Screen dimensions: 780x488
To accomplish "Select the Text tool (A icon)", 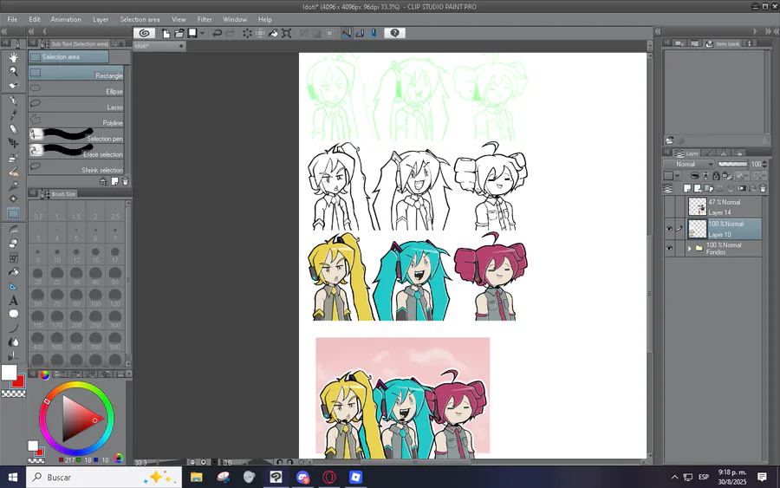I will tap(13, 301).
